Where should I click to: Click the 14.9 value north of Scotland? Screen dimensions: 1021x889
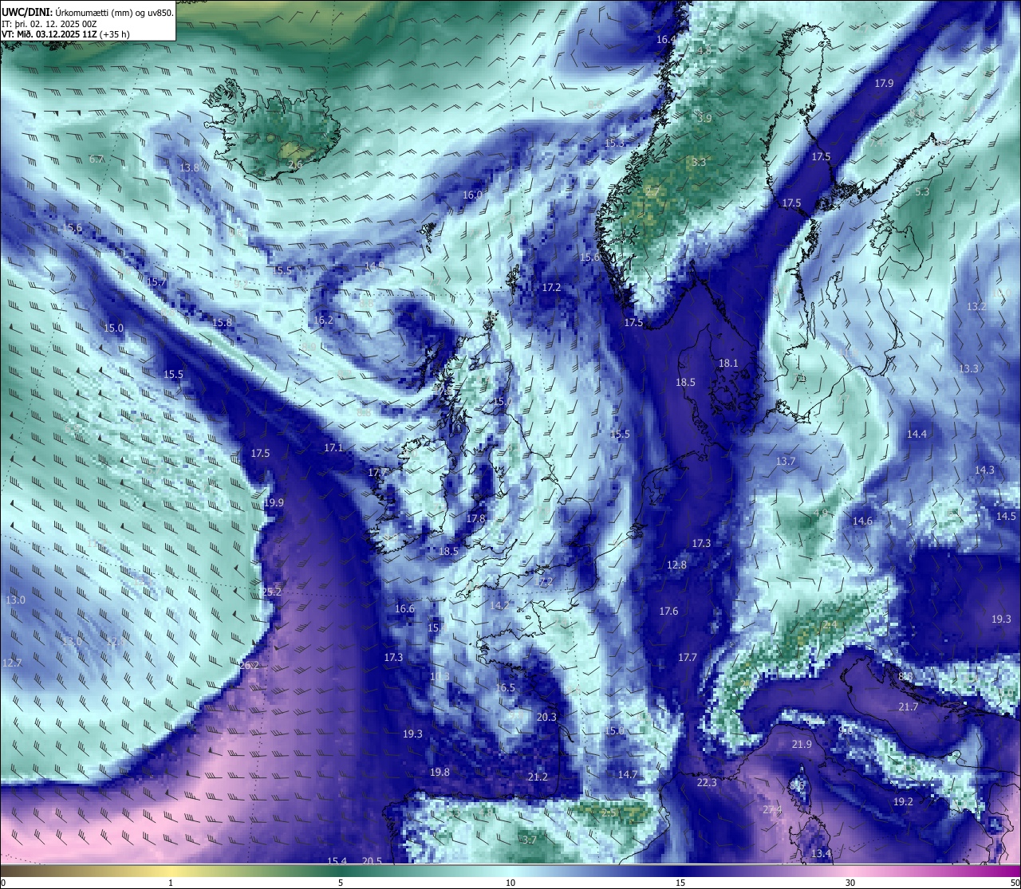click(x=374, y=266)
